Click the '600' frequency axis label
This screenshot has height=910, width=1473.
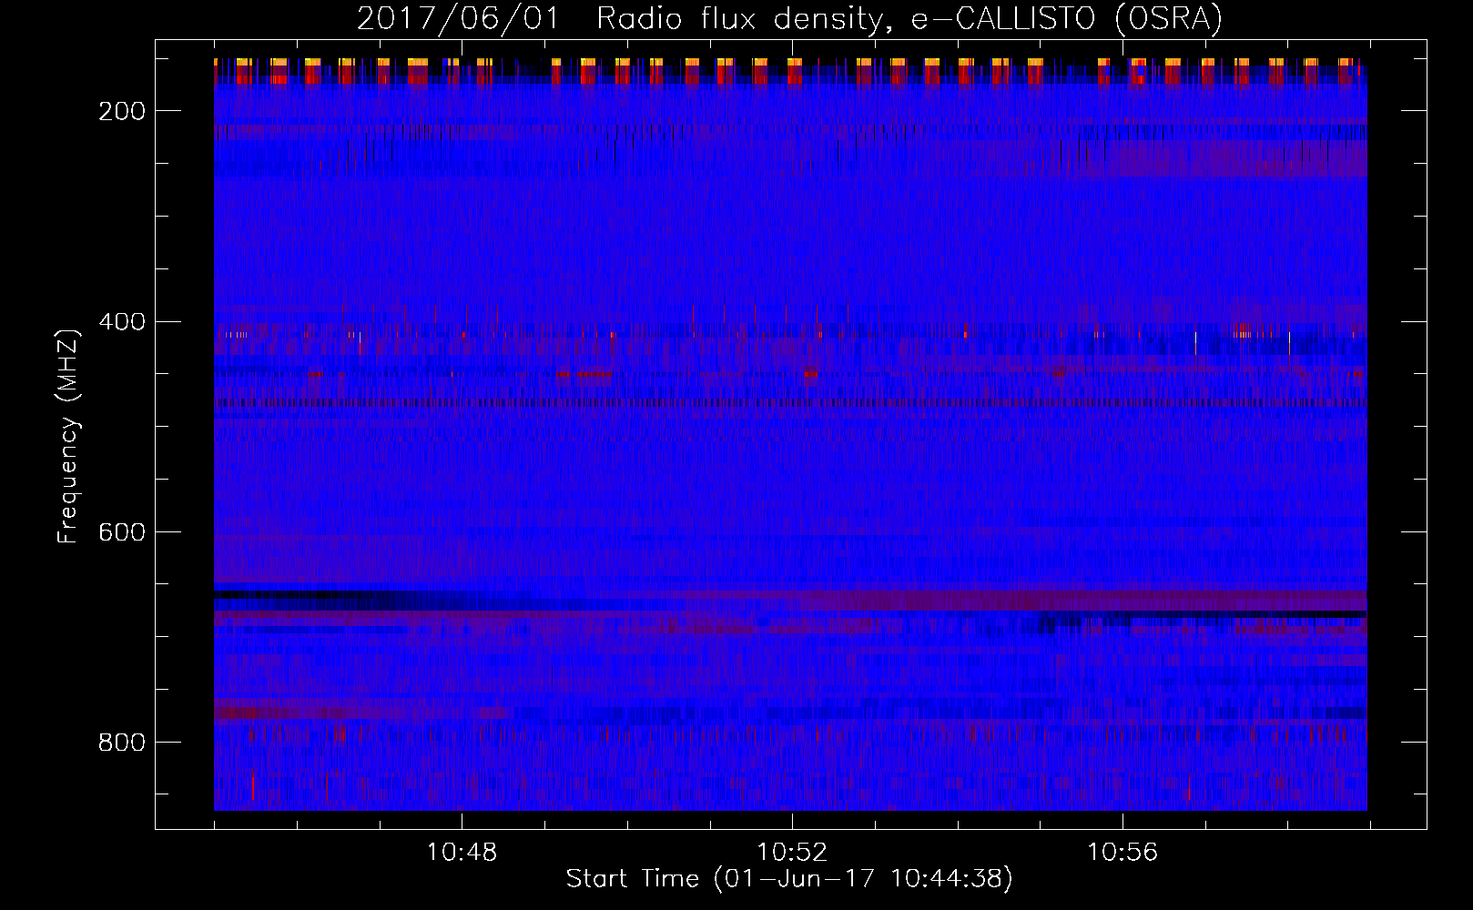tap(122, 532)
